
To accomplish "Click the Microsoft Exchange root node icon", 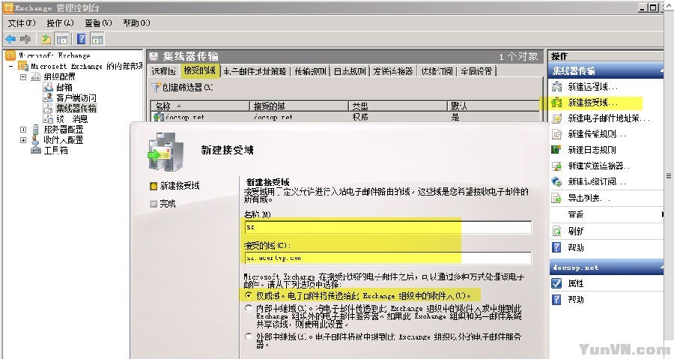I will pos(10,55).
